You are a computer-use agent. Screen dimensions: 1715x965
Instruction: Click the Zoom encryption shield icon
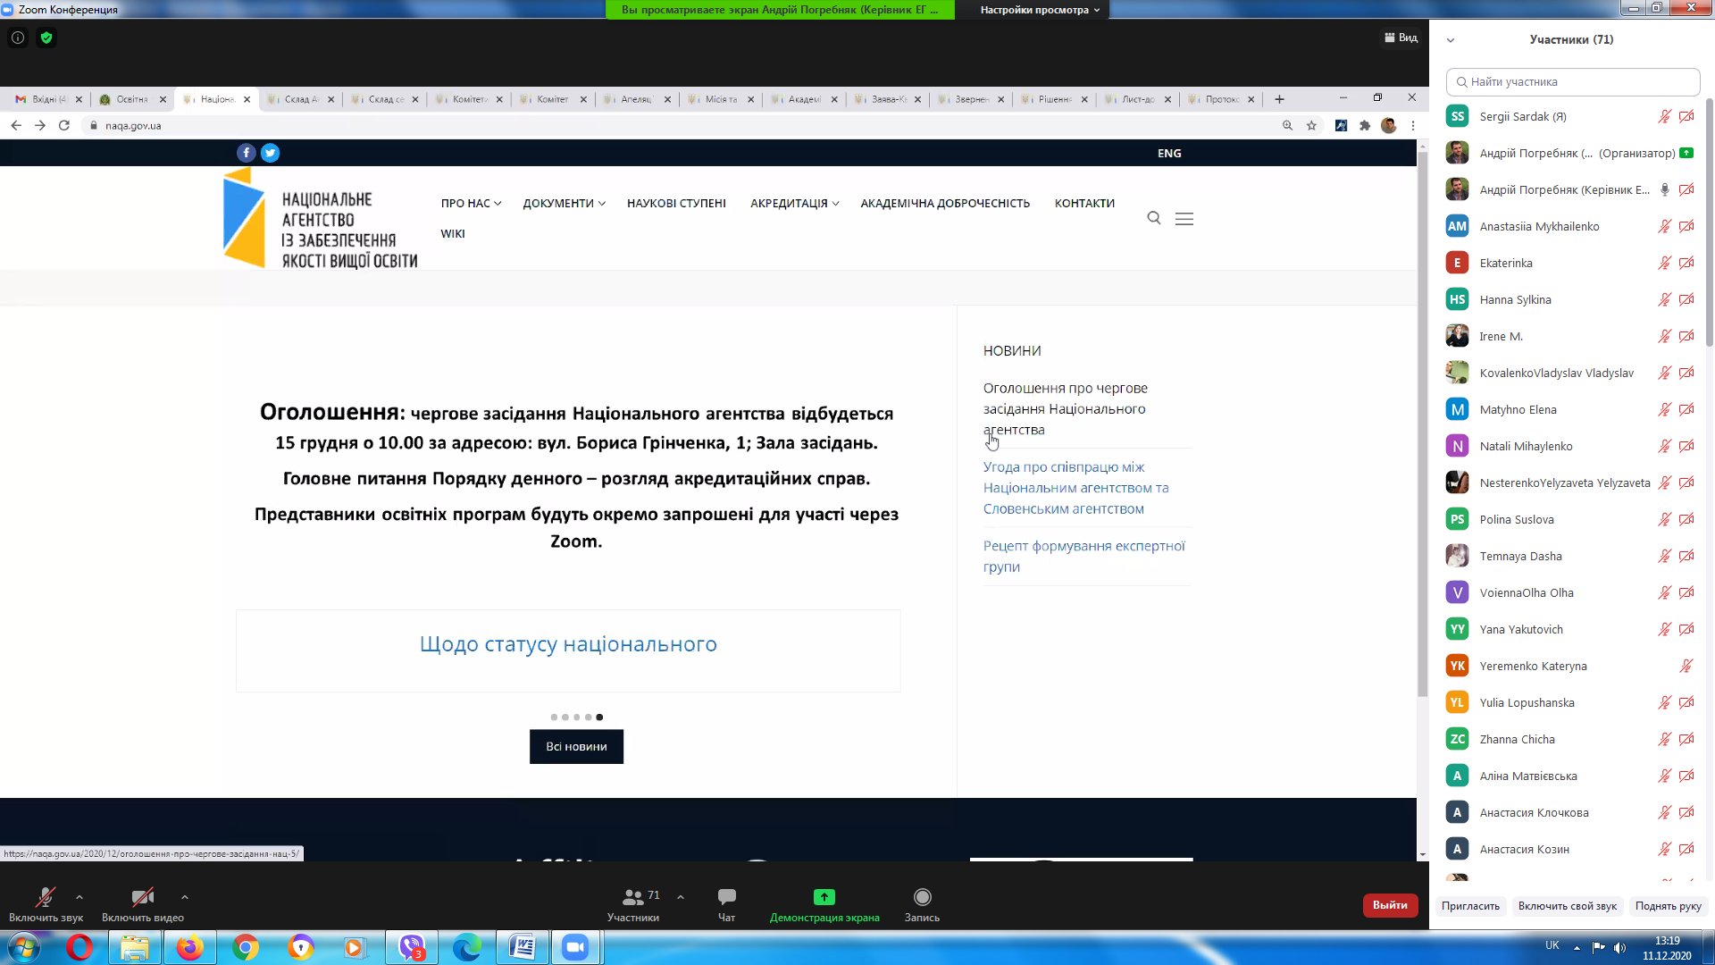46,38
